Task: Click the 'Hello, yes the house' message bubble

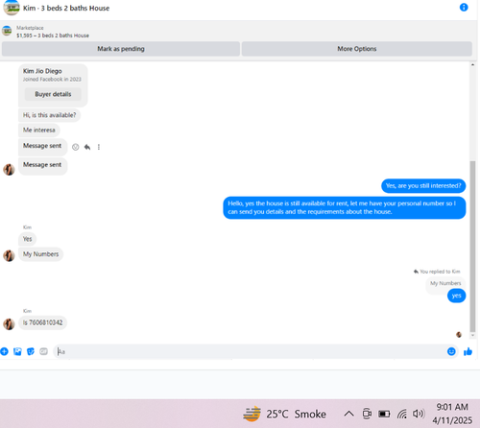Action: (345, 207)
